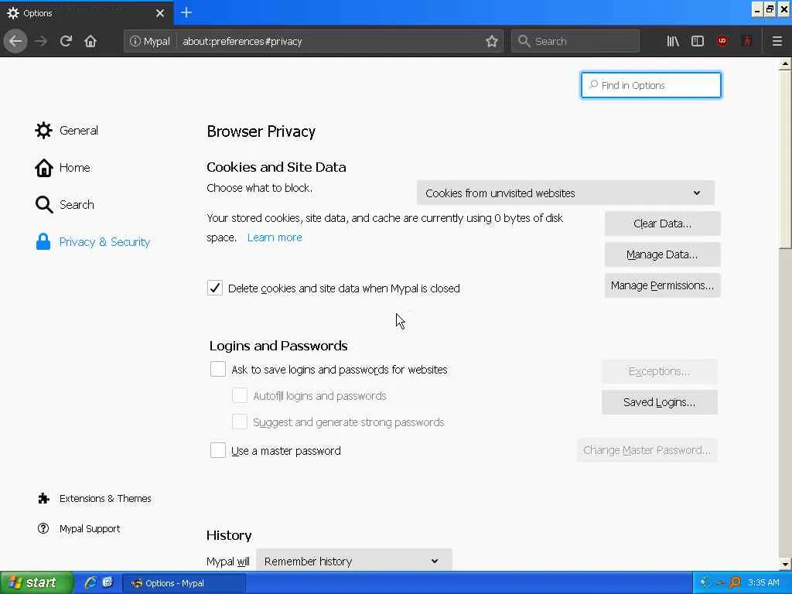Screen dimensions: 792x594
Task: Click the Manage Data button
Action: point(662,254)
